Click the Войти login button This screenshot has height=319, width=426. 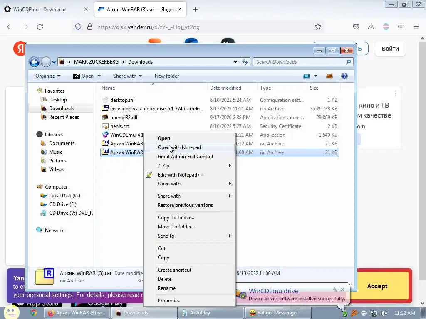[390, 49]
